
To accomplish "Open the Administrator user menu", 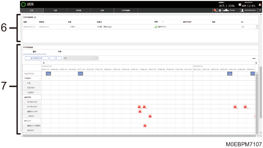I will pyautogui.click(x=248, y=10).
